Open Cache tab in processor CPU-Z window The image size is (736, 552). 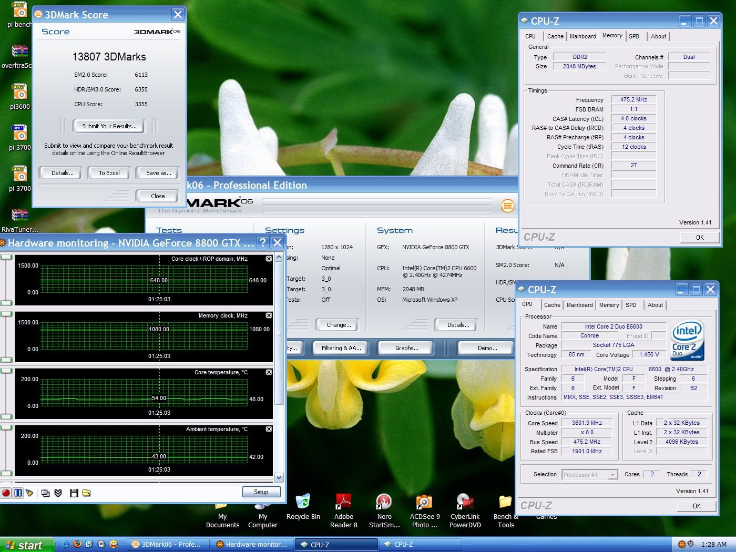click(x=552, y=305)
